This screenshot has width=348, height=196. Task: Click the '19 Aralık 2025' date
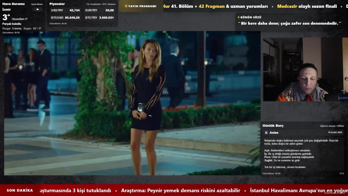335,132
